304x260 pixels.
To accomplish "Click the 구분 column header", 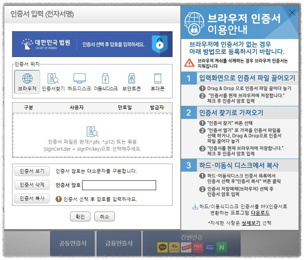I will click(x=29, y=108).
